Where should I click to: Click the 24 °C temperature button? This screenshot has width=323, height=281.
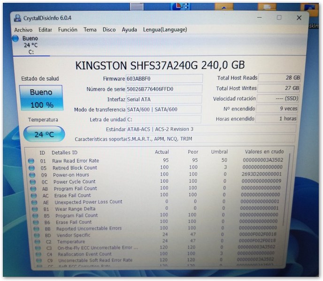click(x=44, y=134)
